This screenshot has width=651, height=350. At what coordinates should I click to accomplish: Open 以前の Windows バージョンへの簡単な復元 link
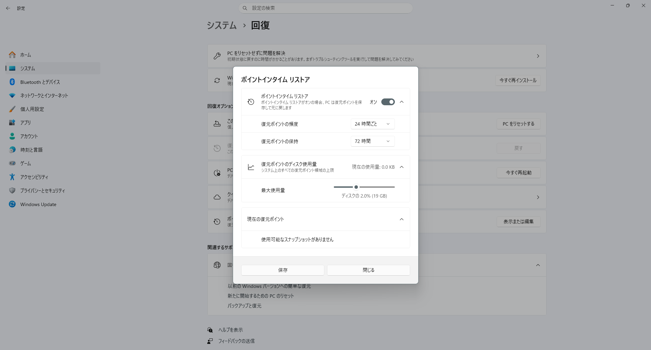pyautogui.click(x=269, y=286)
